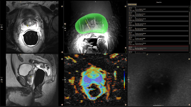Select the Left Mid Lateral core row
Image resolution: width=191 pixels, height=107 pixels.
point(158,38)
